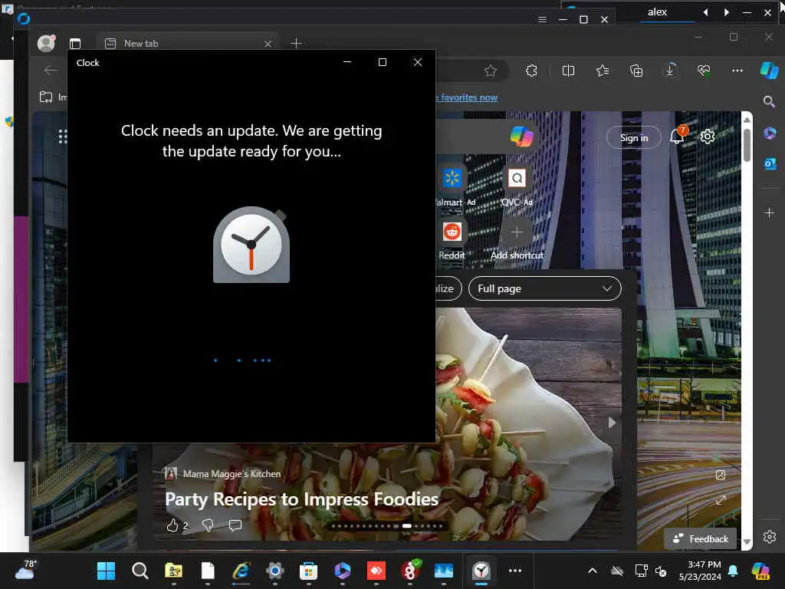
Task: Open Copilot preview in system tray
Action: (760, 571)
